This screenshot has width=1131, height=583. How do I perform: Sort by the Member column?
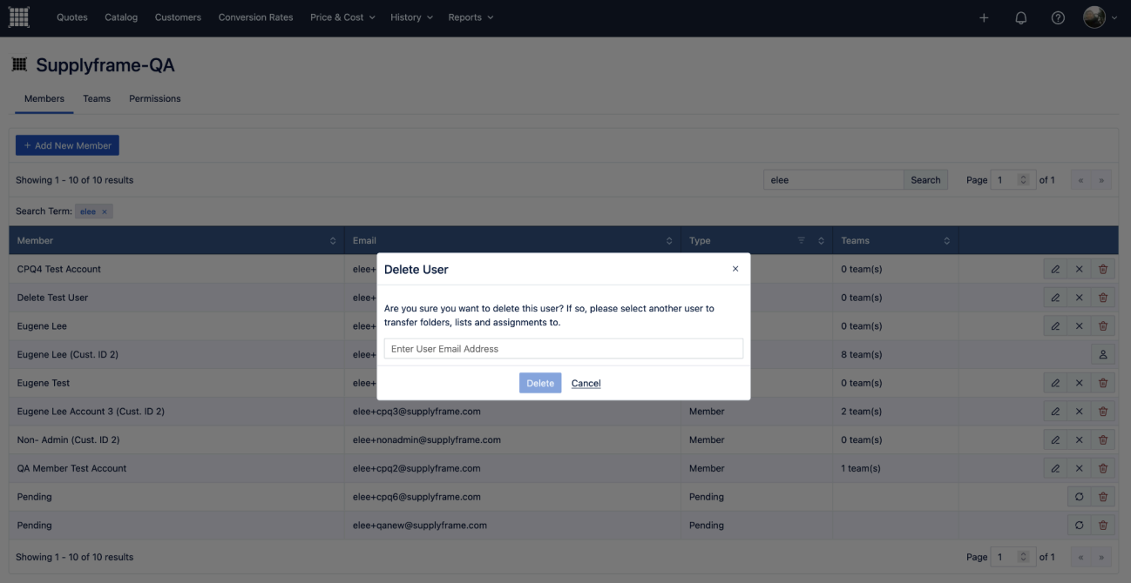[x=333, y=241]
